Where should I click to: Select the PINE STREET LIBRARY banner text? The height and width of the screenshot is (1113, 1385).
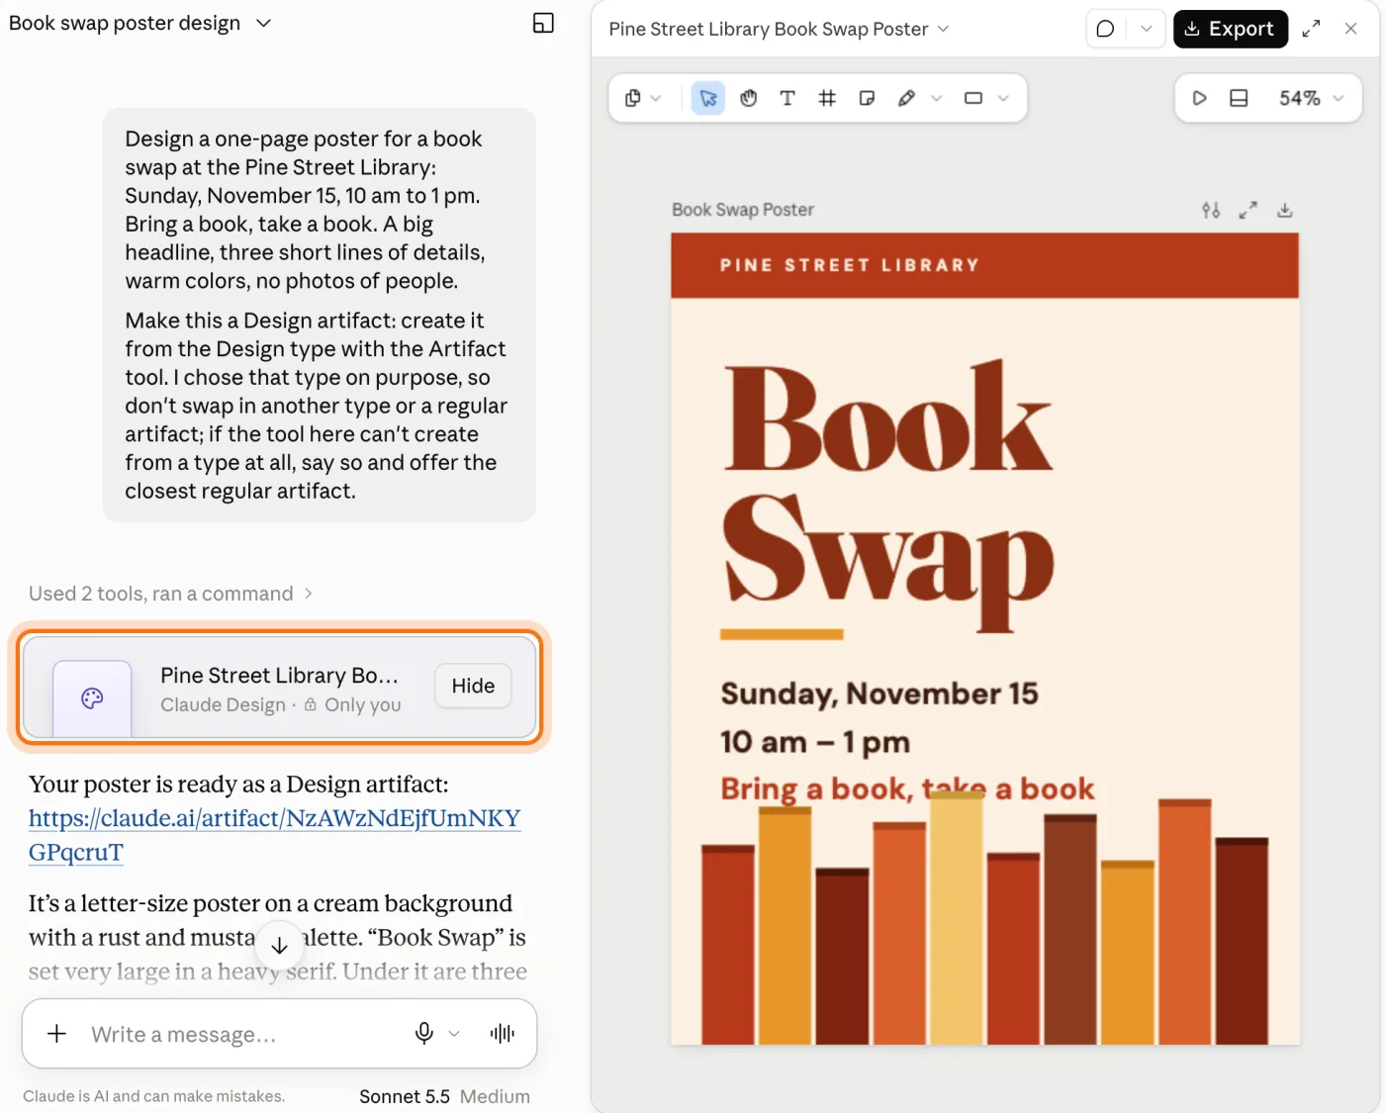click(x=850, y=265)
